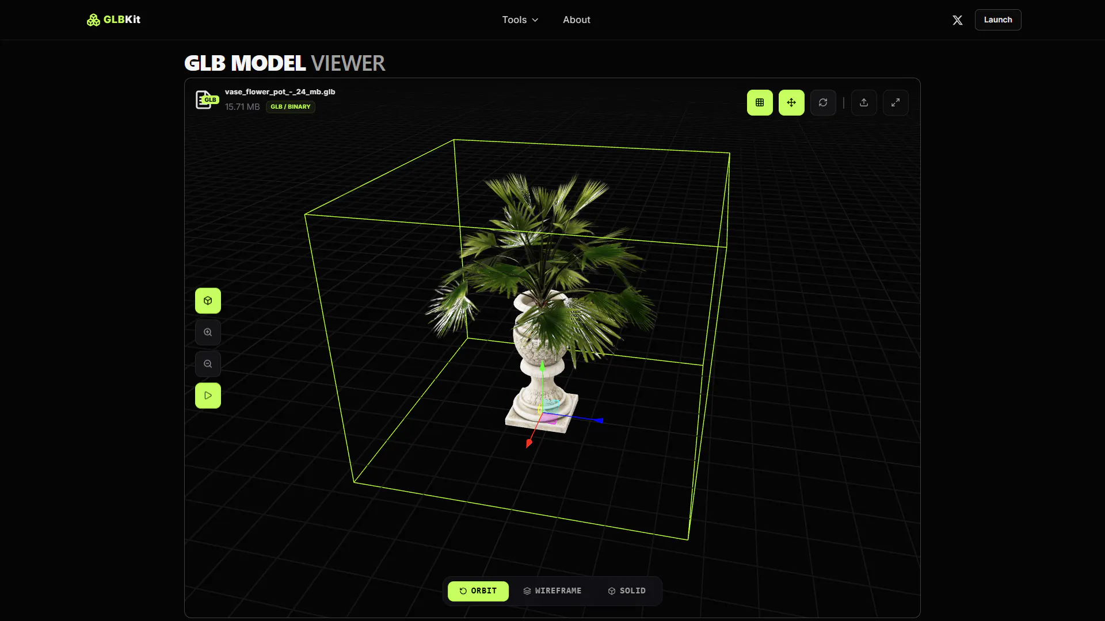Viewport: 1105px width, 621px height.
Task: Toggle the grid display button
Action: [760, 102]
